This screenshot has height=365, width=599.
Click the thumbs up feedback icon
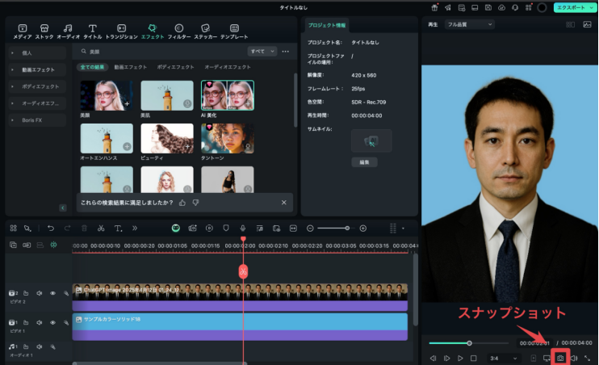[x=182, y=203]
